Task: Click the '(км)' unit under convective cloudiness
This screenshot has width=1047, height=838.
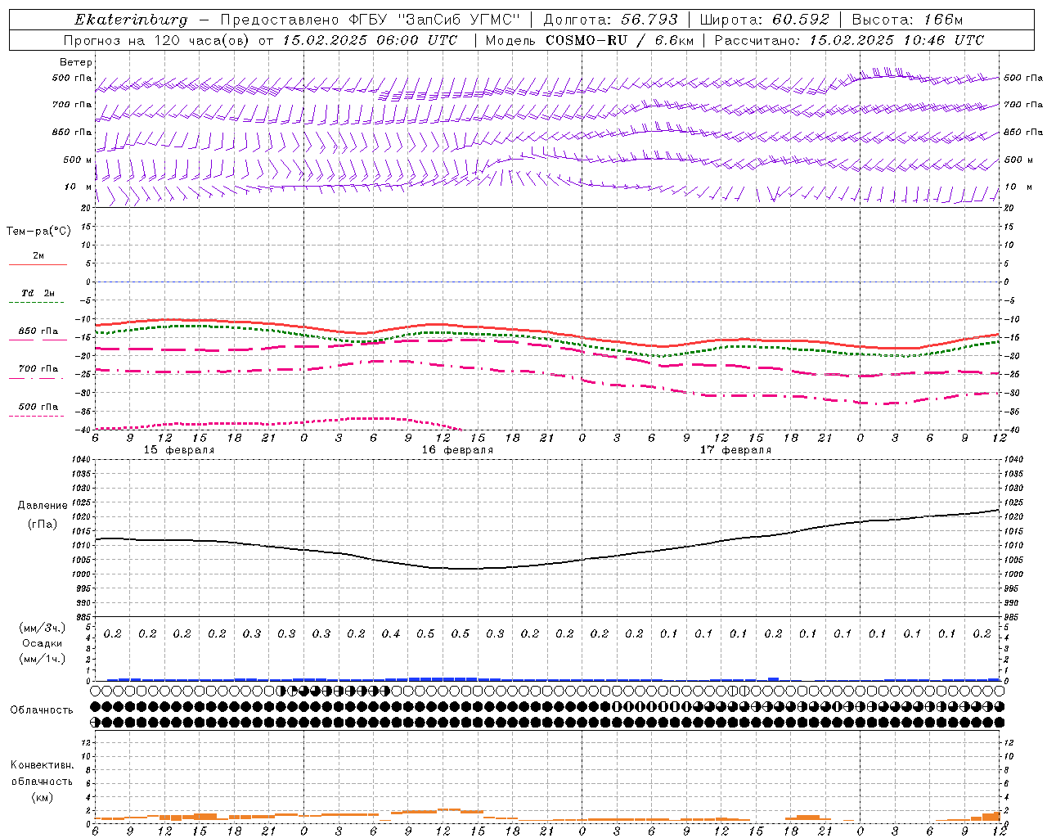Action: coord(42,798)
